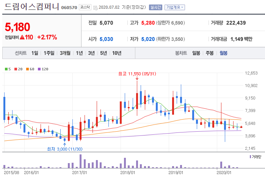The height and width of the screenshot is (179, 265).
Task: Click the current price 5,180
Action: coord(17,27)
